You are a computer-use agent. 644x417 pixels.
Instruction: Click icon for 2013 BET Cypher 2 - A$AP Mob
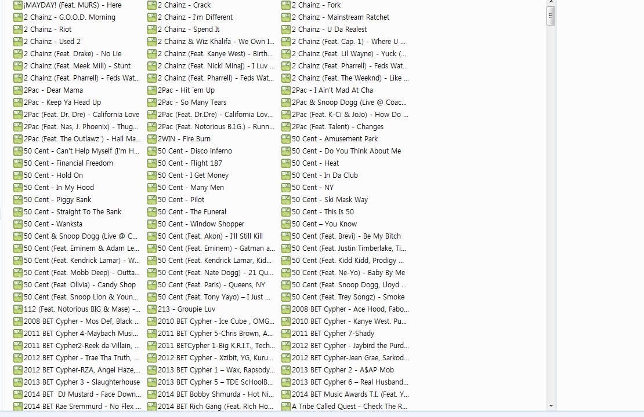coord(285,370)
